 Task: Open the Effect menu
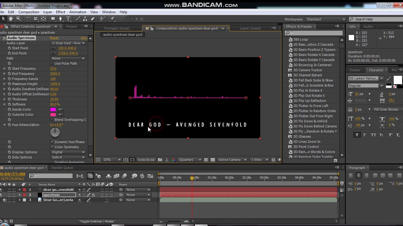click(60, 12)
